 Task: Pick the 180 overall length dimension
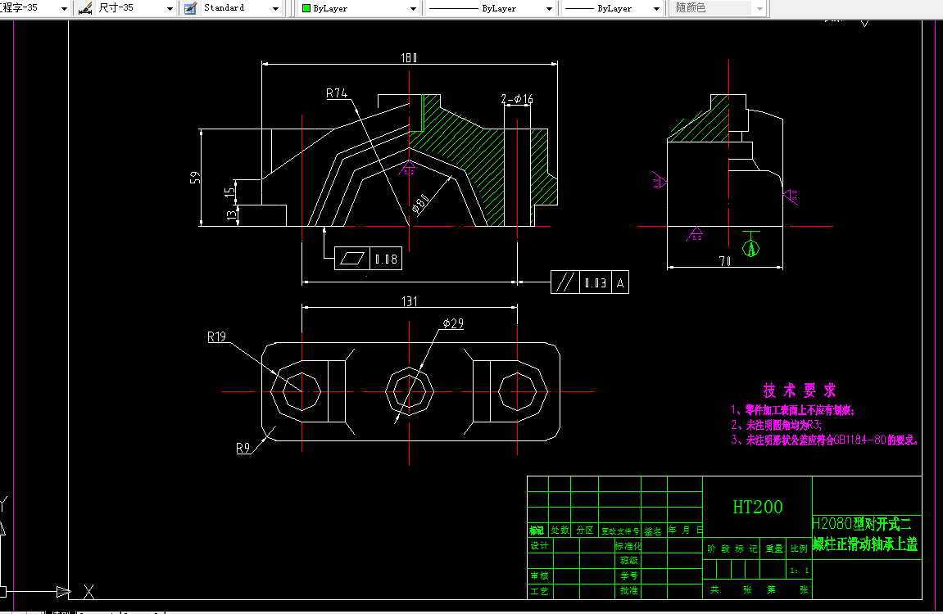409,57
